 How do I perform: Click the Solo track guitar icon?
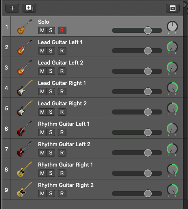click(x=25, y=27)
